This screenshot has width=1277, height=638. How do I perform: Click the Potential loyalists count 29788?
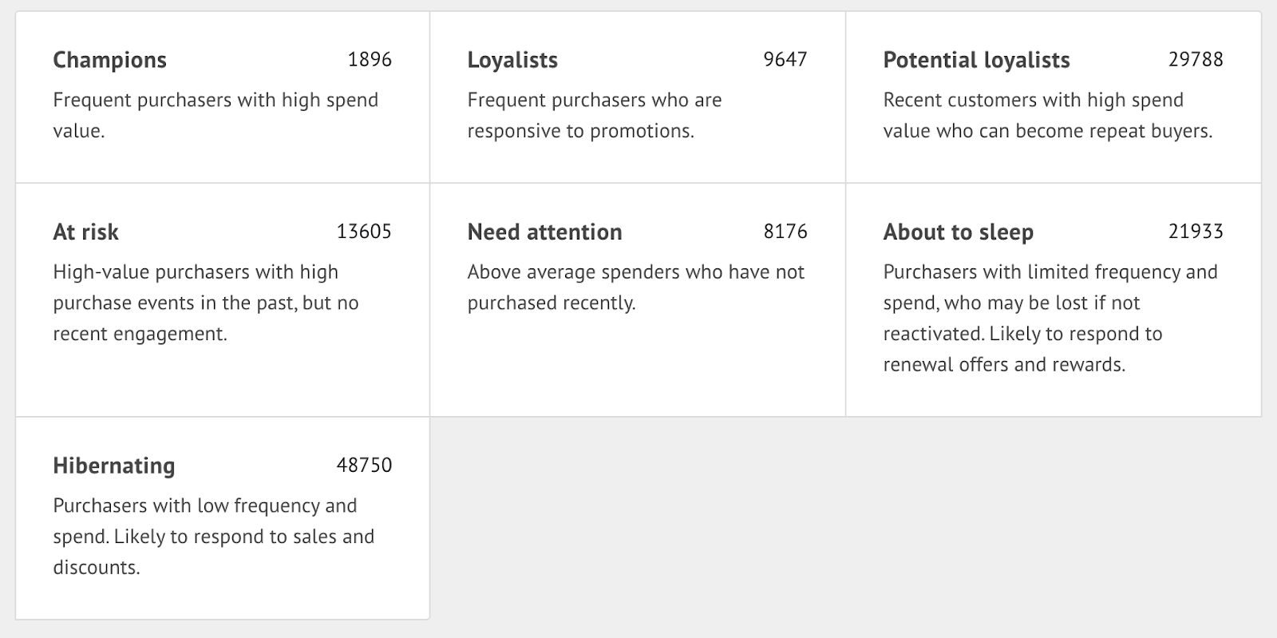tap(1195, 59)
